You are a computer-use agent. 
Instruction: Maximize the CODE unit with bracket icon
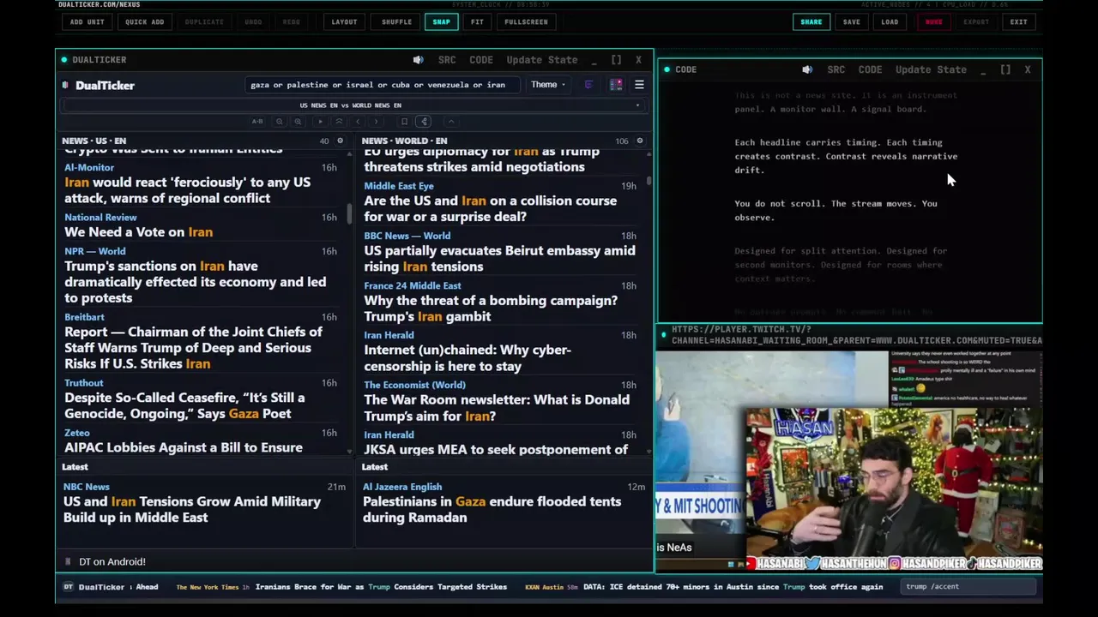click(x=1005, y=69)
